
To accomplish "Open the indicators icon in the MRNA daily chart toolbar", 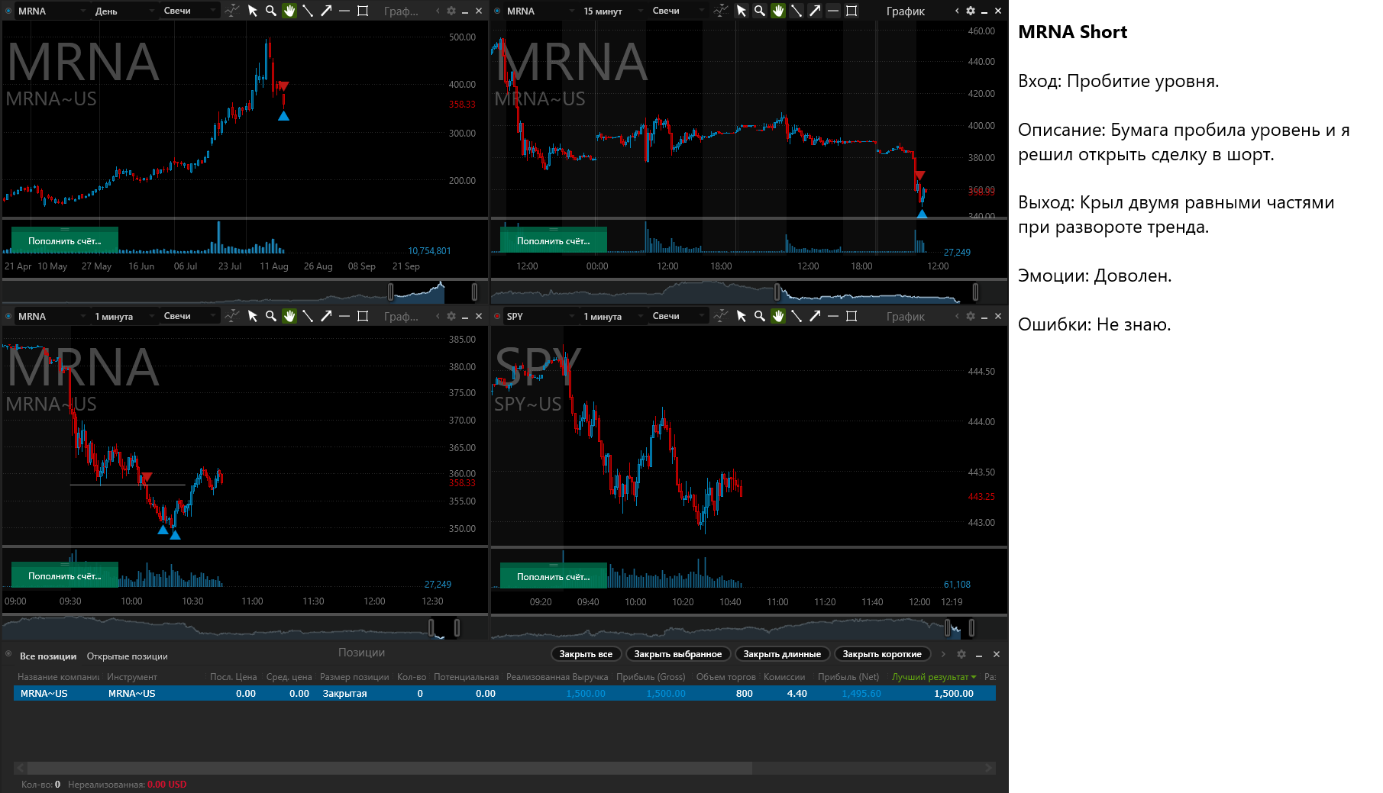I will 232,11.
